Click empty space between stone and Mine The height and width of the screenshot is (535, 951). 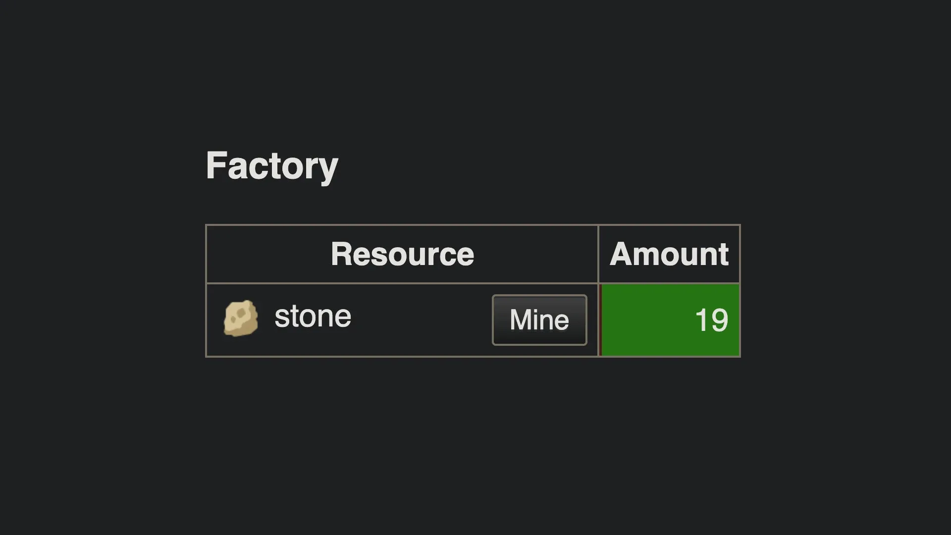tap(421, 320)
